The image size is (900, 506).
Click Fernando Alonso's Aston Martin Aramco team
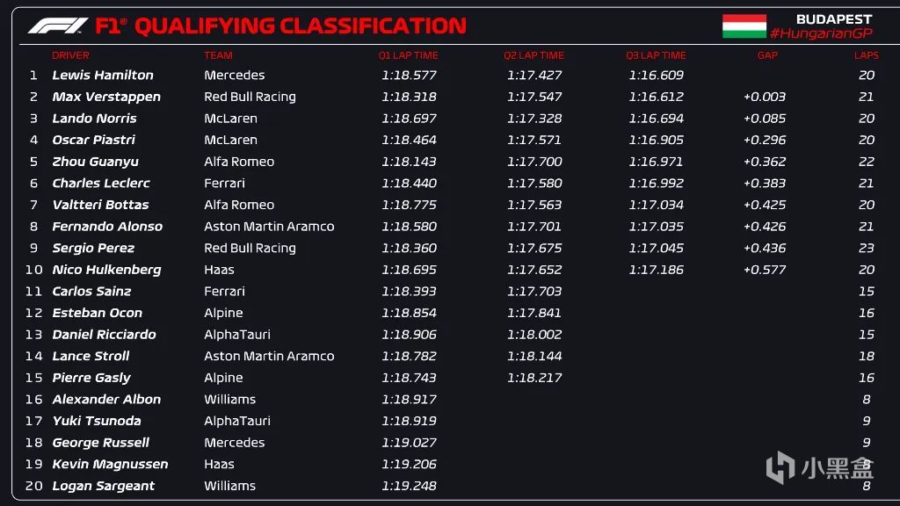[269, 227]
